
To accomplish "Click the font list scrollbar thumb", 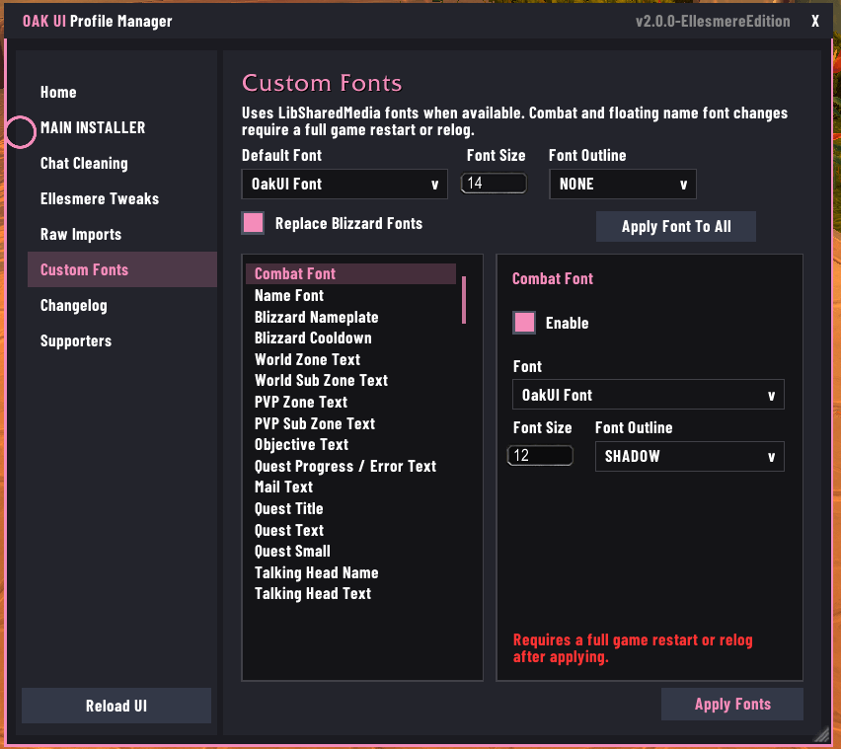I will click(x=463, y=300).
